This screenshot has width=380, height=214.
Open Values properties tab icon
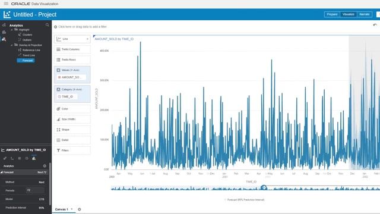pyautogui.click(x=20, y=159)
